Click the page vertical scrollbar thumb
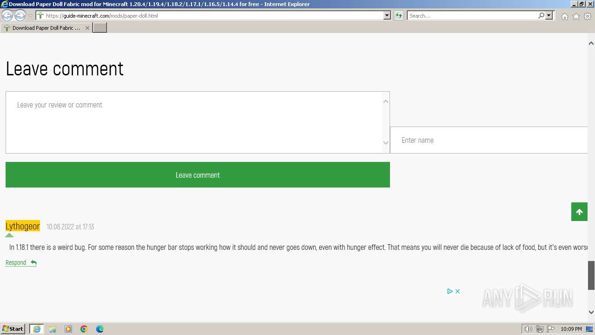The image size is (595, 335). tap(591, 275)
